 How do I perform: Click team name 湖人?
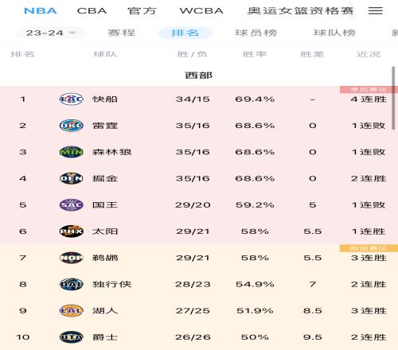coord(105,311)
